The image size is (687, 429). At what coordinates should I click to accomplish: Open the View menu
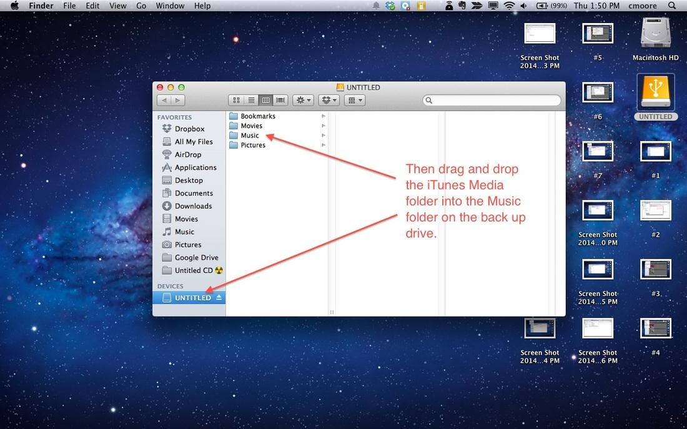[118, 6]
